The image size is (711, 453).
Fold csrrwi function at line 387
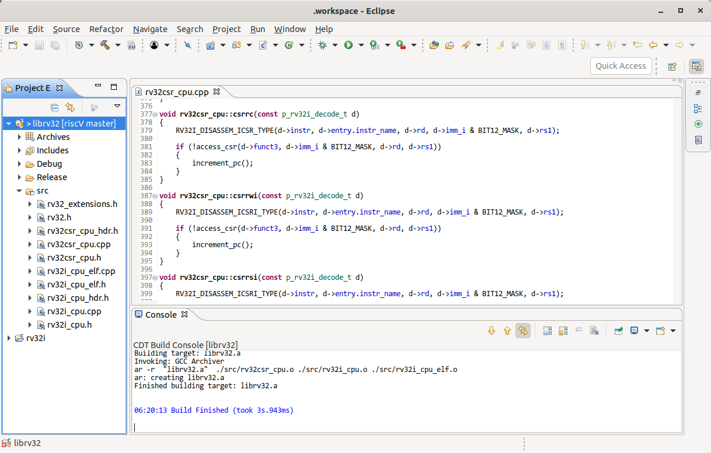click(x=155, y=196)
